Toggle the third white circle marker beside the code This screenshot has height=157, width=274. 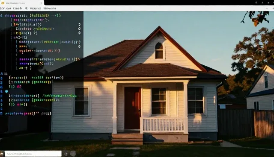click(x=80, y=33)
